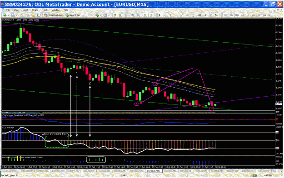Click the New Order button
Screen dimensions: 284x178
click(x=73, y=15)
